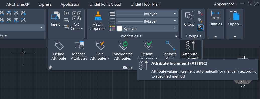Click the Group Edit icon with pencil

tap(200, 20)
